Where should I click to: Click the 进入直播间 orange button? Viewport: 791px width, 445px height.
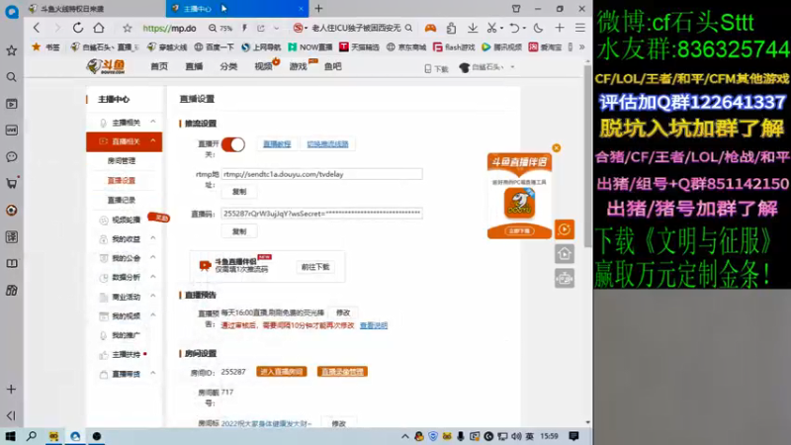click(282, 372)
